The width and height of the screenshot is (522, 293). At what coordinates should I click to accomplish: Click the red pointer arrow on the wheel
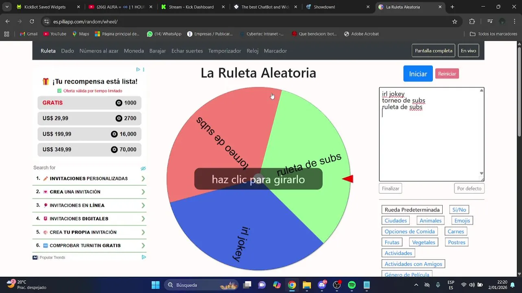(347, 179)
